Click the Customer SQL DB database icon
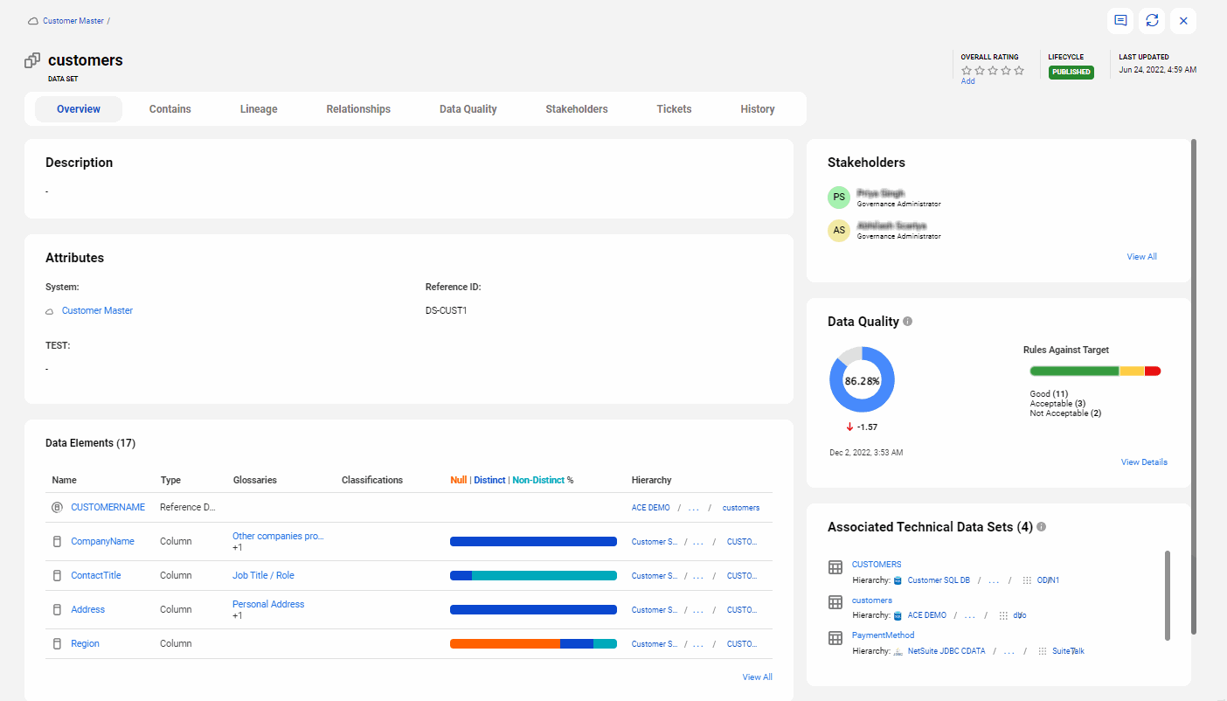The width and height of the screenshot is (1227, 701). point(898,580)
